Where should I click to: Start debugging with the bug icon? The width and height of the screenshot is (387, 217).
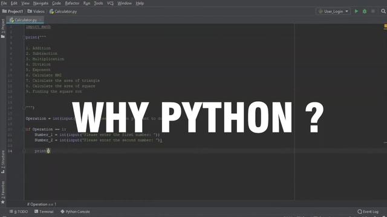pos(365,11)
